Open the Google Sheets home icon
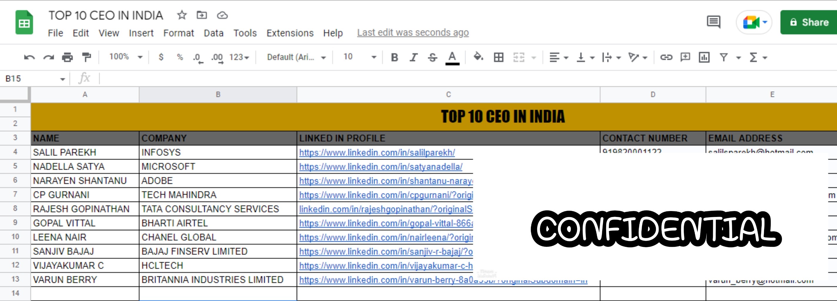The image size is (837, 301). [x=24, y=22]
